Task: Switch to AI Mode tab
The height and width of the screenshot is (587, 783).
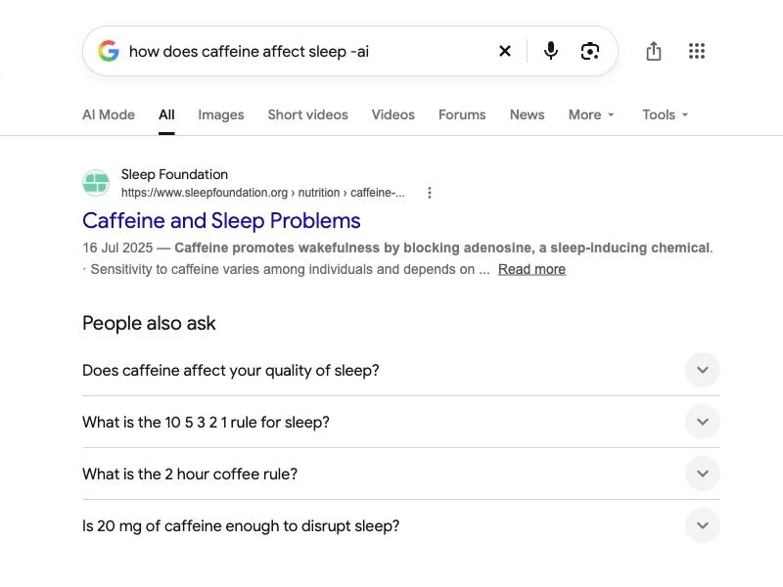Action: coord(109,114)
